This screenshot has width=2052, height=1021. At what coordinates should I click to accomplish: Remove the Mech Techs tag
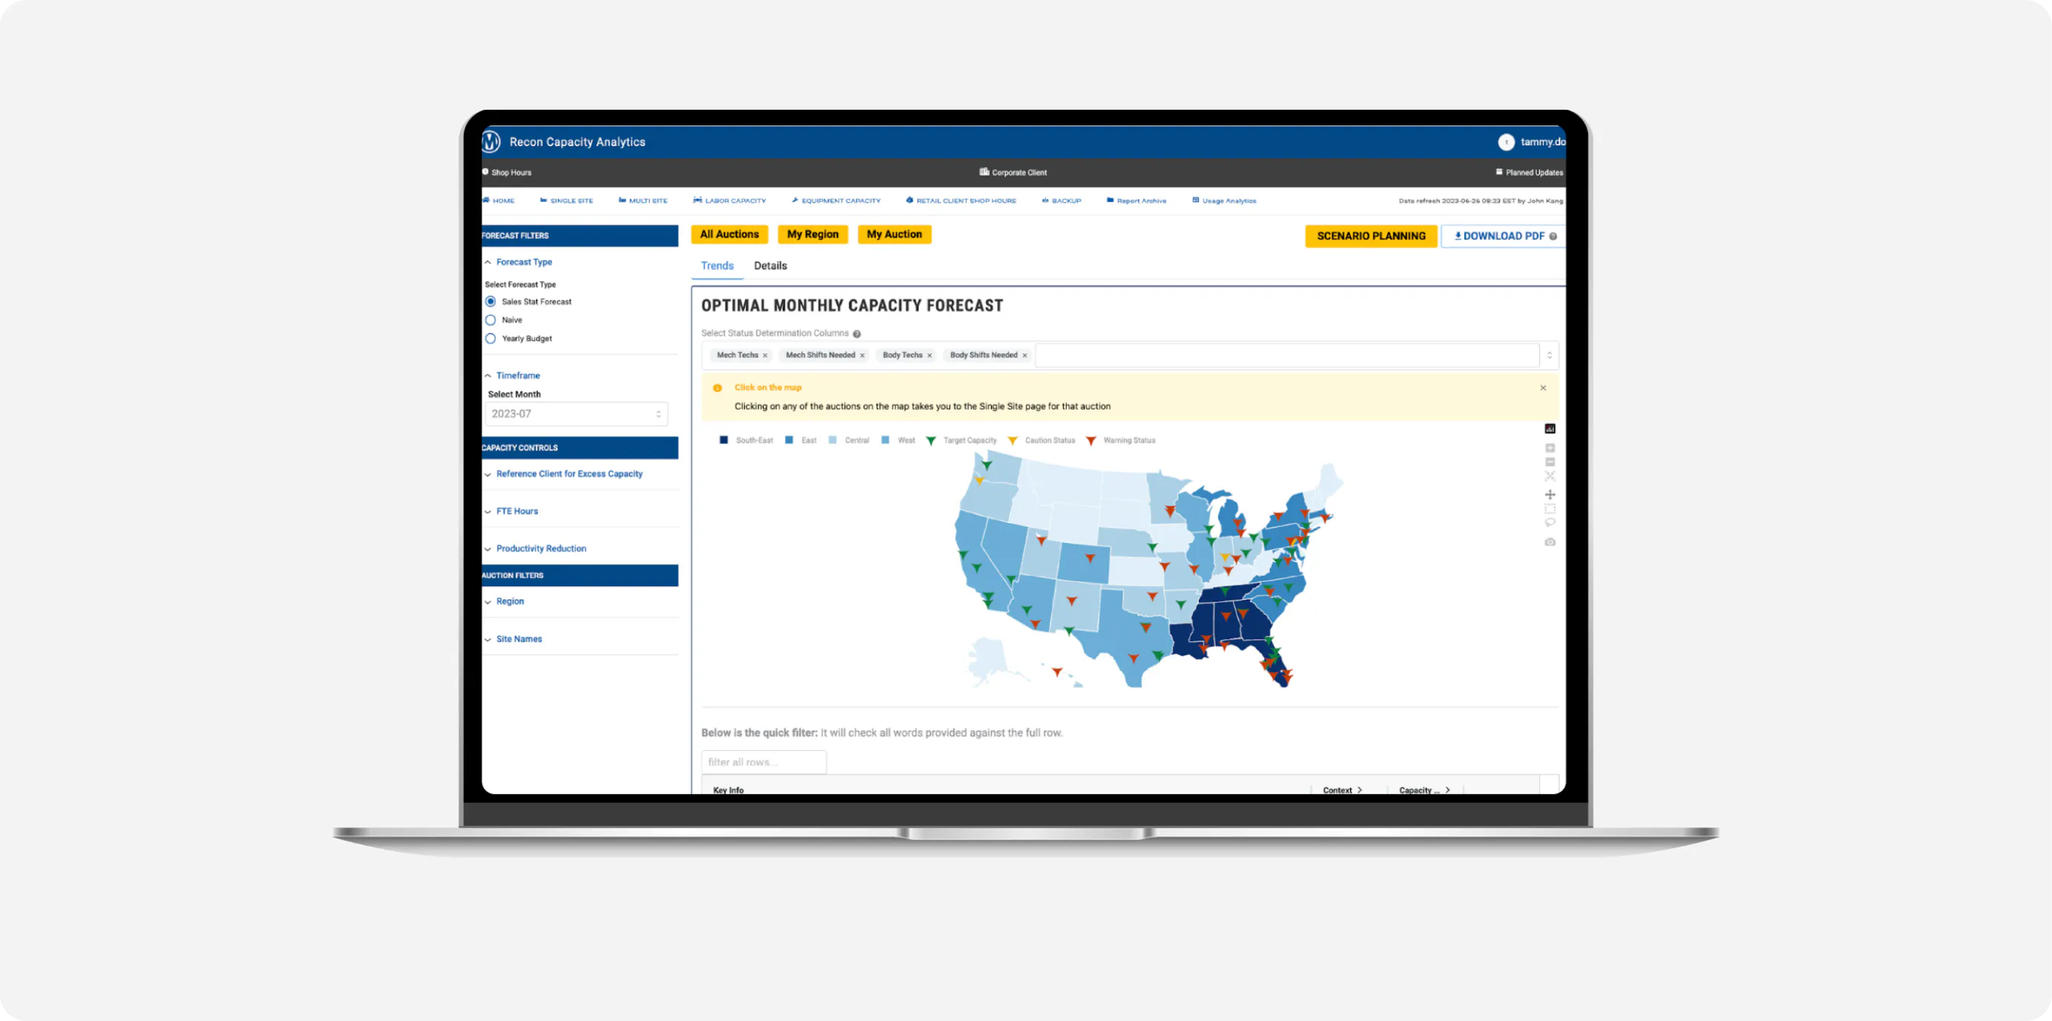(765, 355)
